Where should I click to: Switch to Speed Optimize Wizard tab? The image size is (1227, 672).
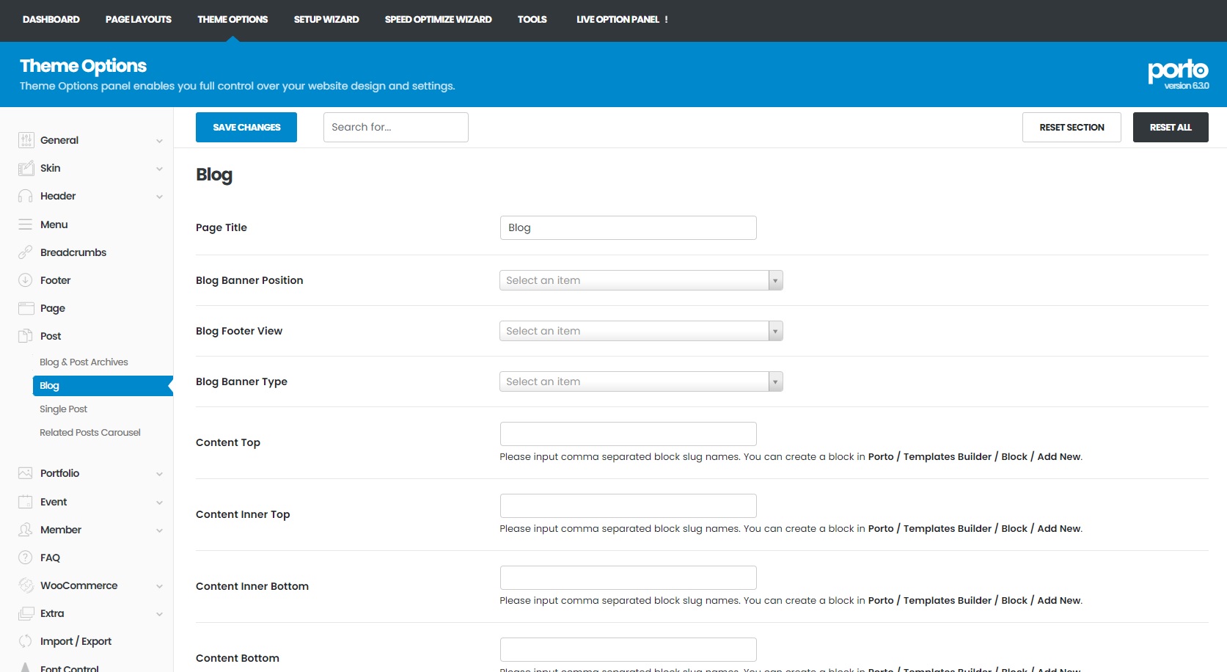click(x=438, y=20)
